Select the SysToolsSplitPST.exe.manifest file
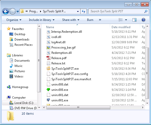151x125 pixels. [x=71, y=79]
